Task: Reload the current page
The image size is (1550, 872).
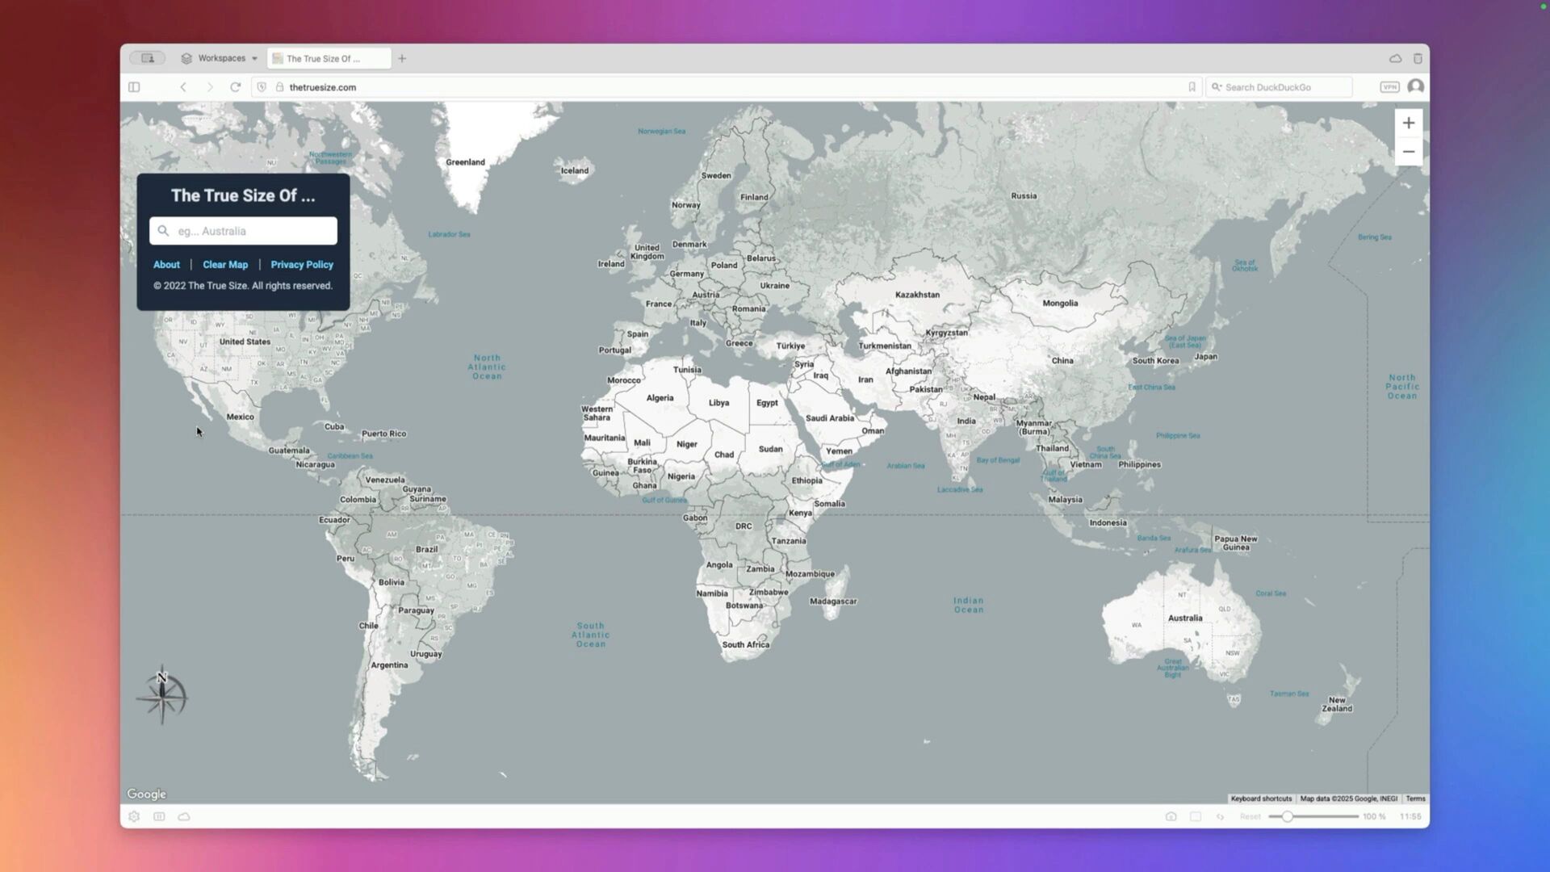Action: coord(236,87)
